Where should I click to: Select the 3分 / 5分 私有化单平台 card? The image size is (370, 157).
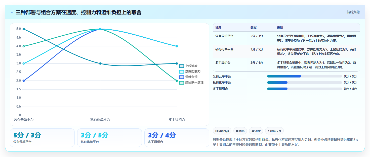[109, 138]
